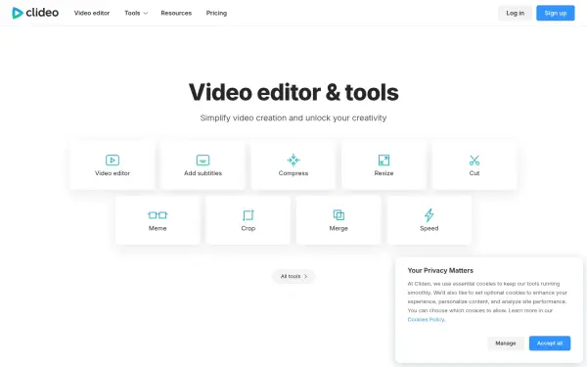Click the 'Speed' card label
Image resolution: width=587 pixels, height=367 pixels.
coord(429,228)
